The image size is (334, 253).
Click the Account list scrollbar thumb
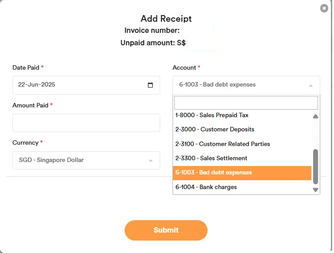click(315, 166)
